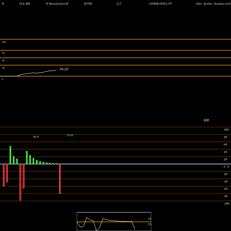Click the second tall green bar
The width and height of the screenshot is (231, 231).
(27, 158)
